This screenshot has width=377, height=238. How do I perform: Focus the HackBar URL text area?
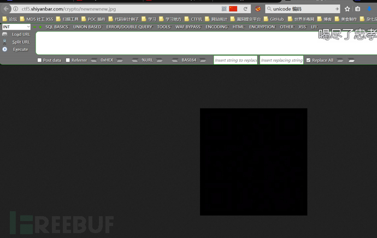[x=207, y=43]
